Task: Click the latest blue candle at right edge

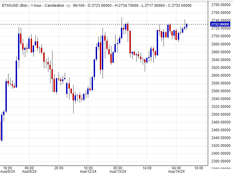Action: click(187, 25)
